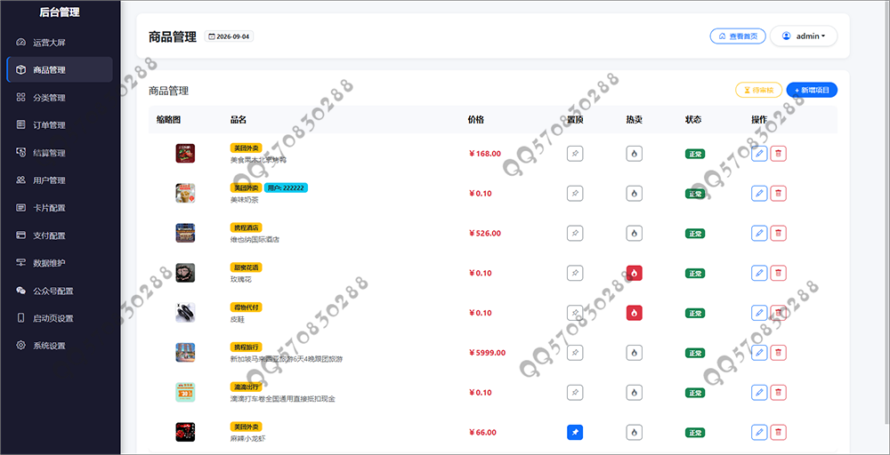The width and height of the screenshot is (890, 455).
Task: Click the 2026-09-04 date badge
Action: 229,36
